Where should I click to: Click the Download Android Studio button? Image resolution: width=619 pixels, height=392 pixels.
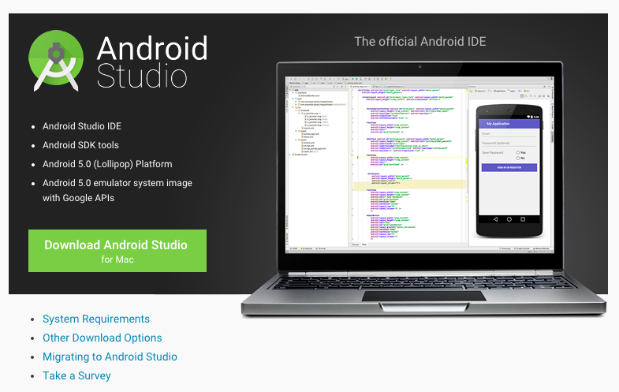[x=117, y=251]
